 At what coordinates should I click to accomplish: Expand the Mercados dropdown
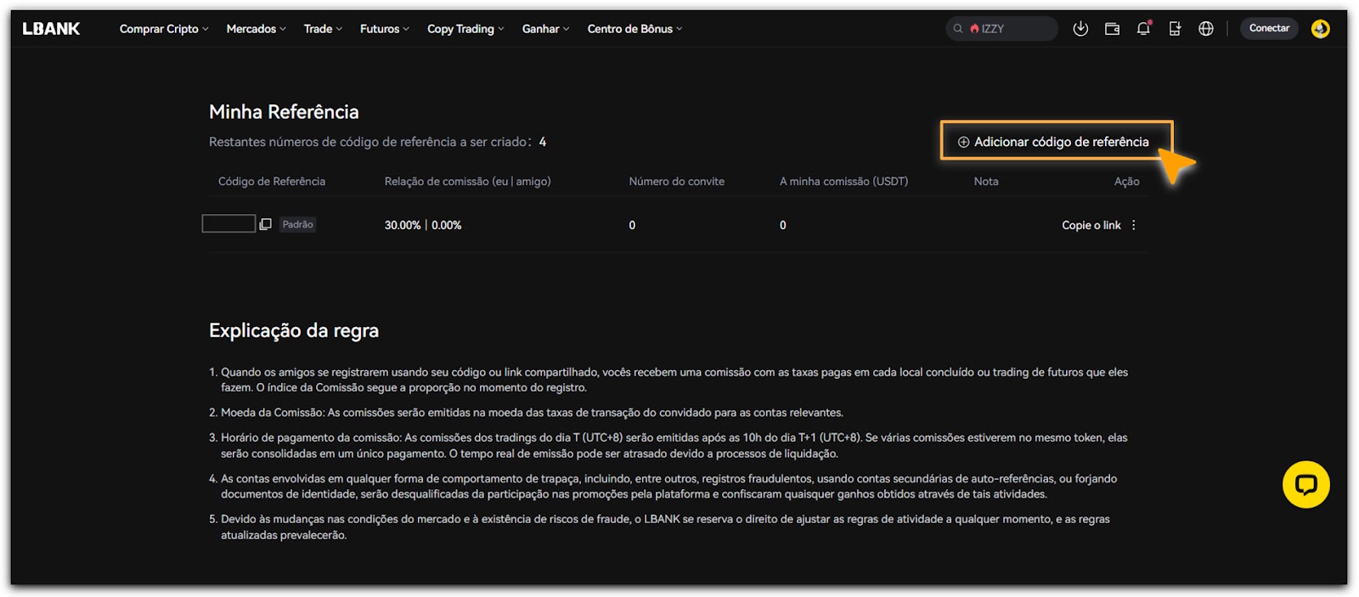(256, 29)
